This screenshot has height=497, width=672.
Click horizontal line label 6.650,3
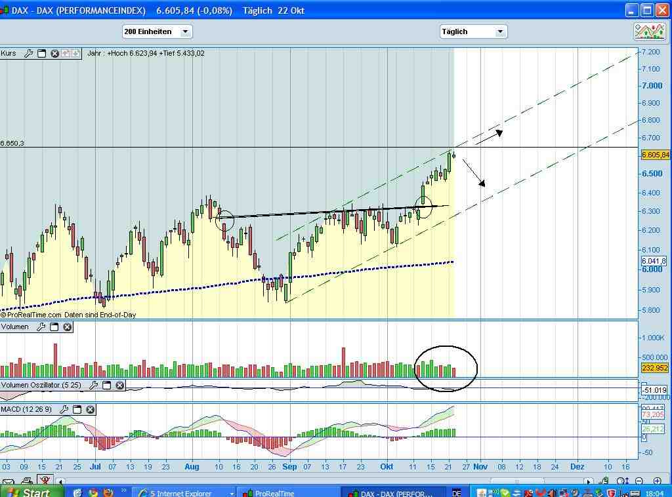(x=12, y=143)
